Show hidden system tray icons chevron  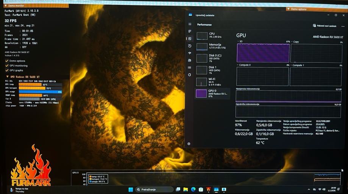[x=309, y=189]
